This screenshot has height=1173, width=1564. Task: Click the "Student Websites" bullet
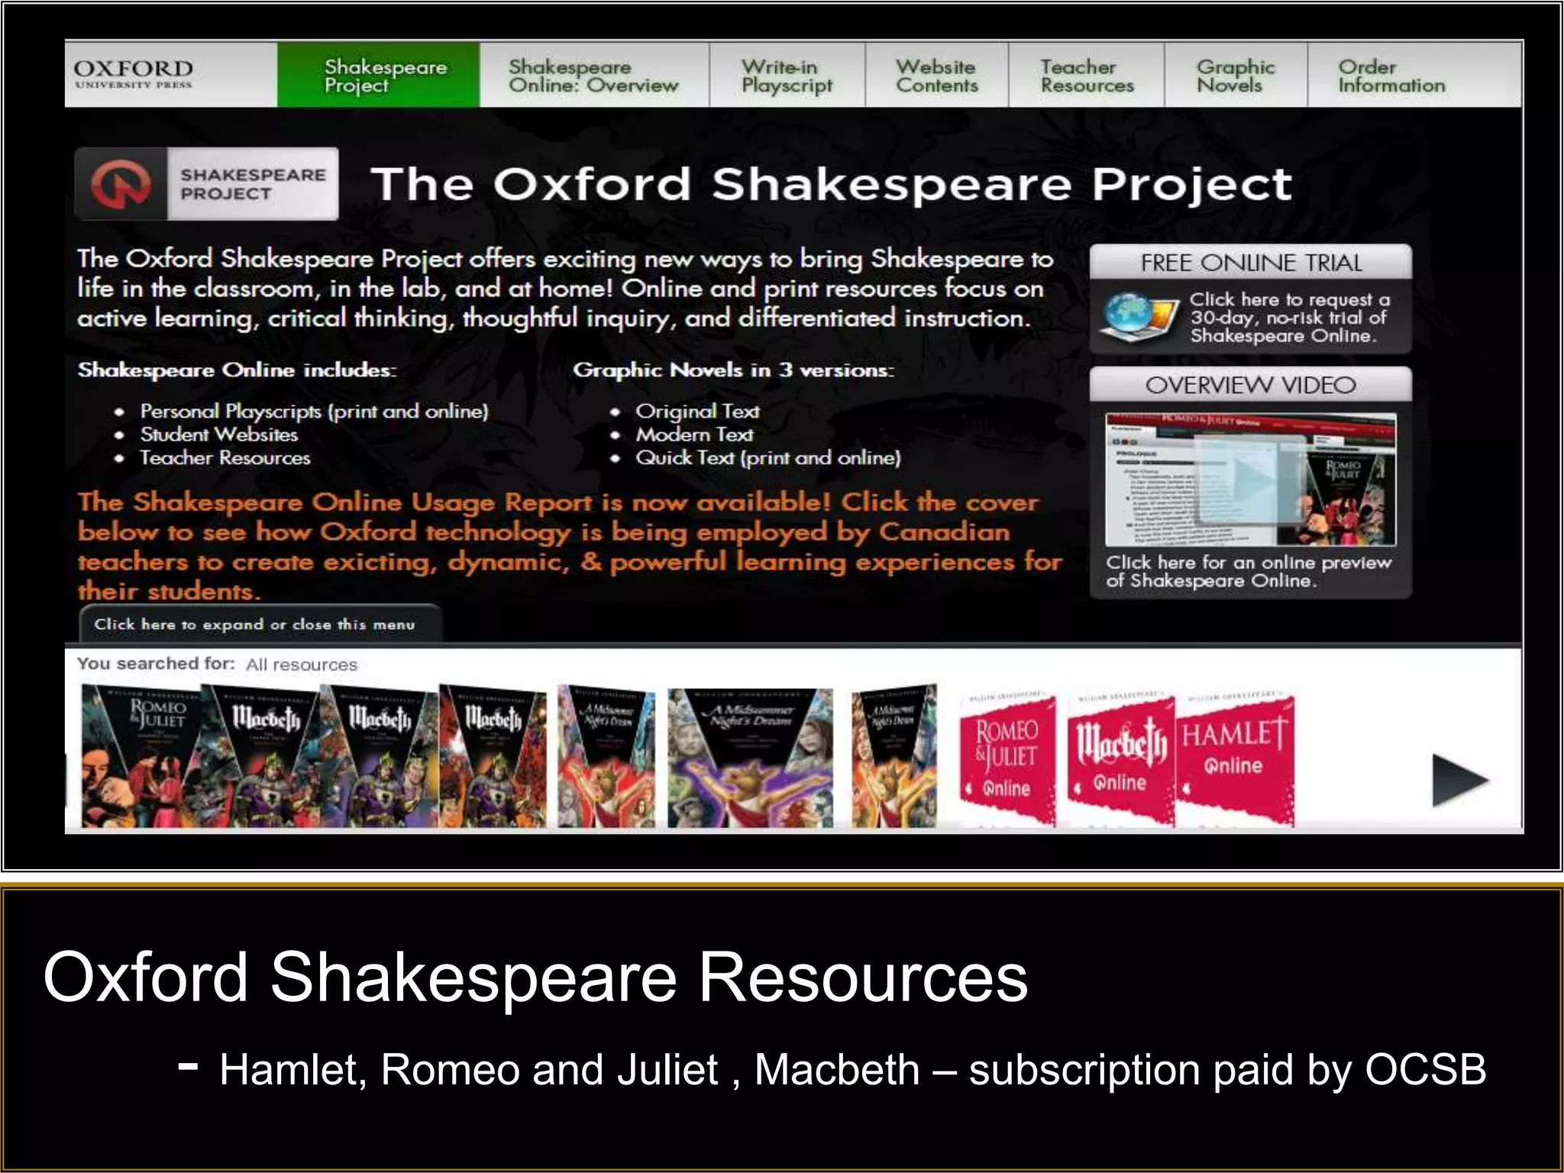click(218, 434)
